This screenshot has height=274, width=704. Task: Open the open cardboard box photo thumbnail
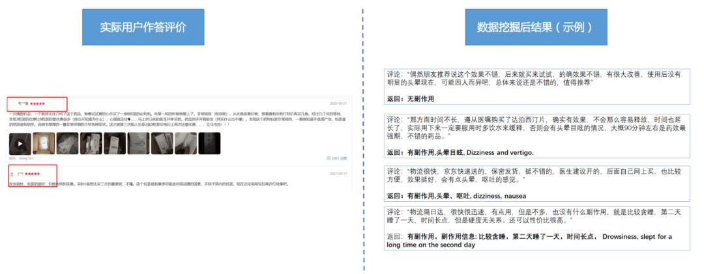[44, 143]
